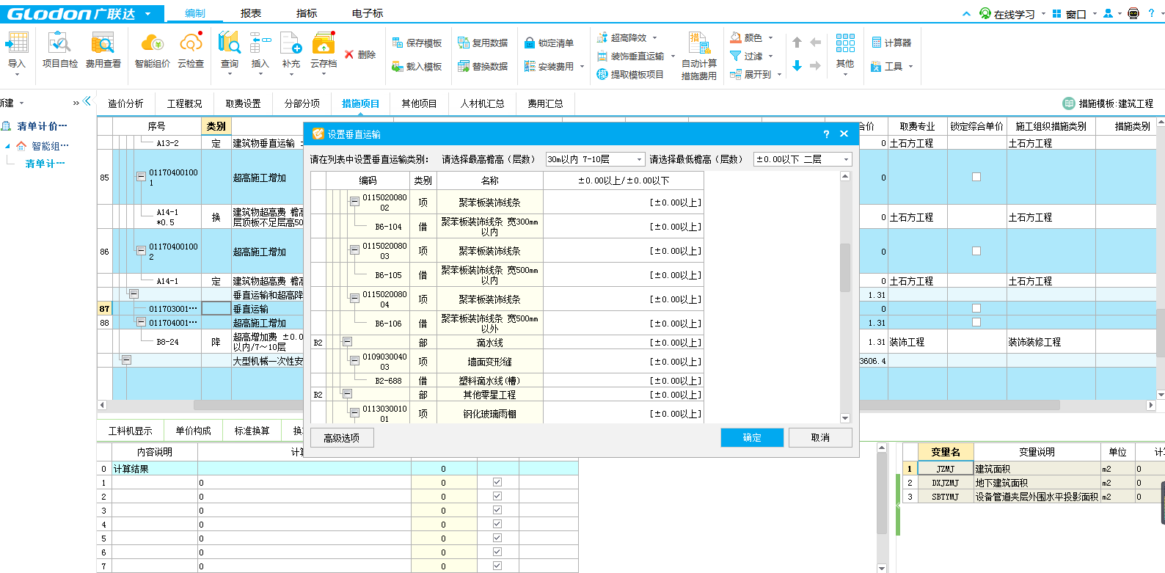Toggle 锁定综合单价 checkbox in row 88
The width and height of the screenshot is (1165, 573).
[976, 322]
